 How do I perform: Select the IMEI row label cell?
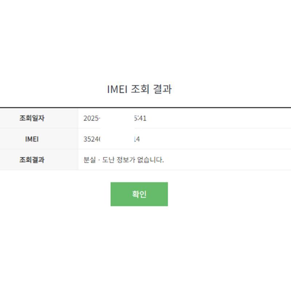(x=32, y=139)
